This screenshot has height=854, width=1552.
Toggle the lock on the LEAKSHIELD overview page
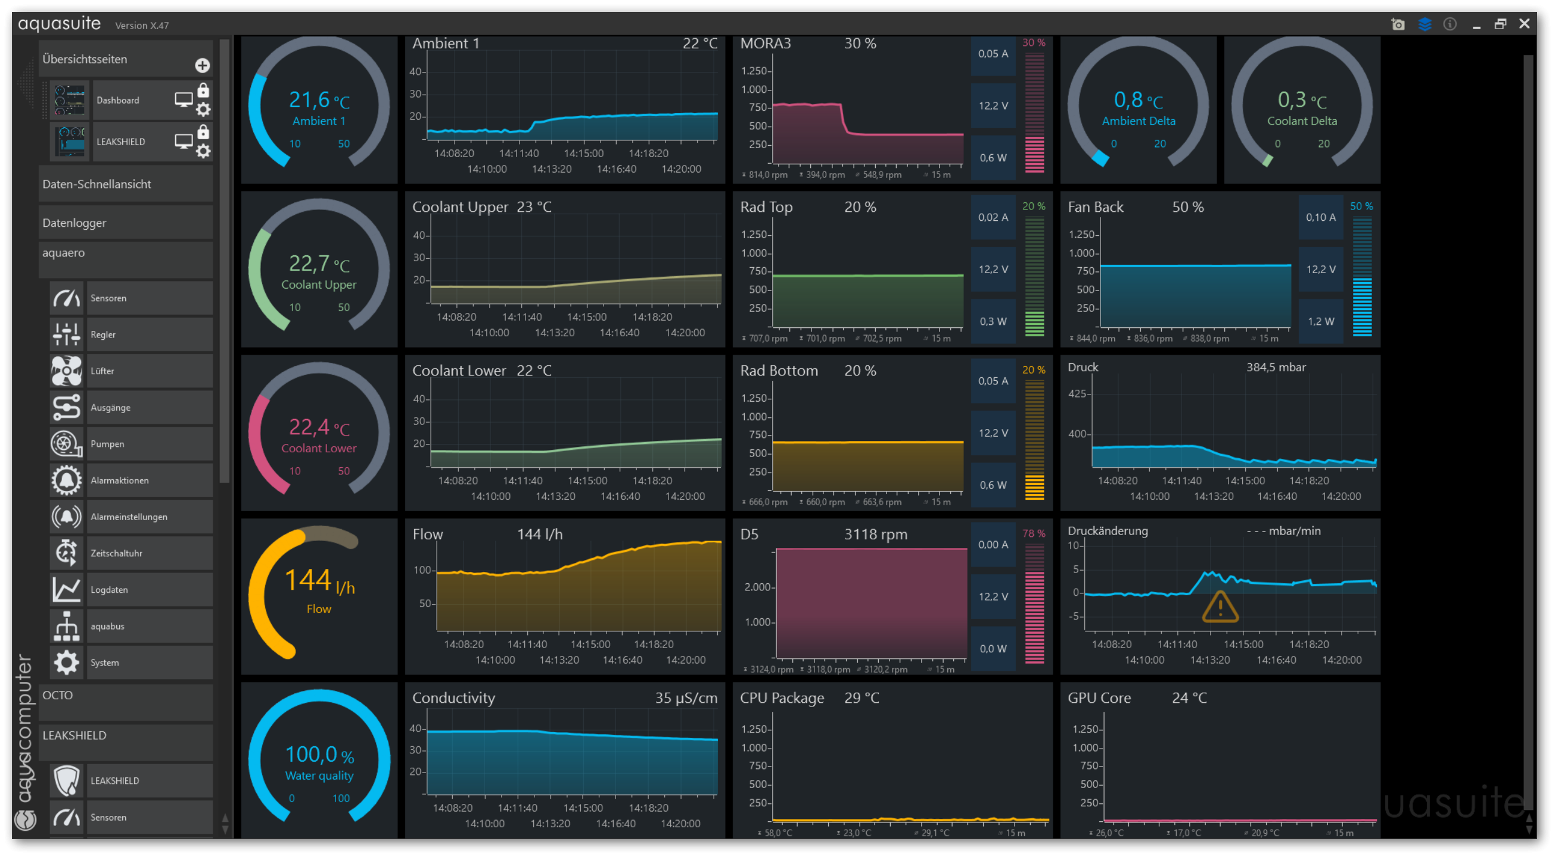click(x=204, y=132)
